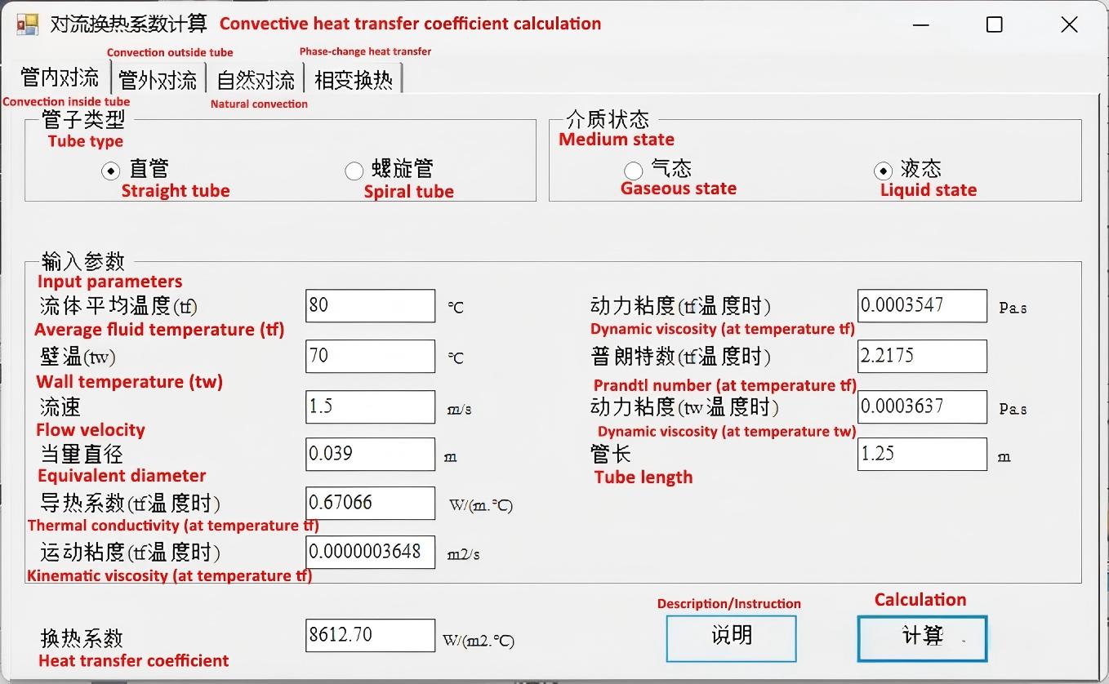This screenshot has height=684, width=1109.
Task: Select the Straight tube radio button
Action: tap(110, 171)
